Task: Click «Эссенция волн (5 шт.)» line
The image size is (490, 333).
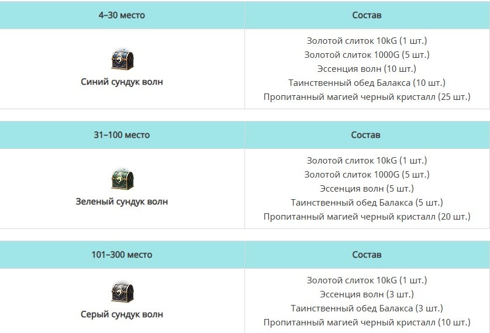Action: (x=367, y=189)
